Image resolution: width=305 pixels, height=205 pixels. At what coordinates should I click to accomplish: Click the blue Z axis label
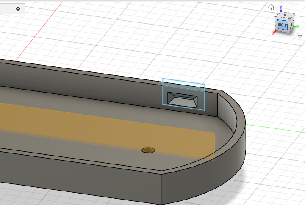click(x=281, y=8)
